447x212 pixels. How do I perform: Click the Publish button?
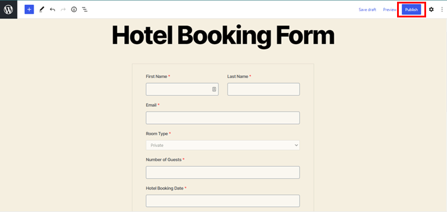(x=412, y=9)
